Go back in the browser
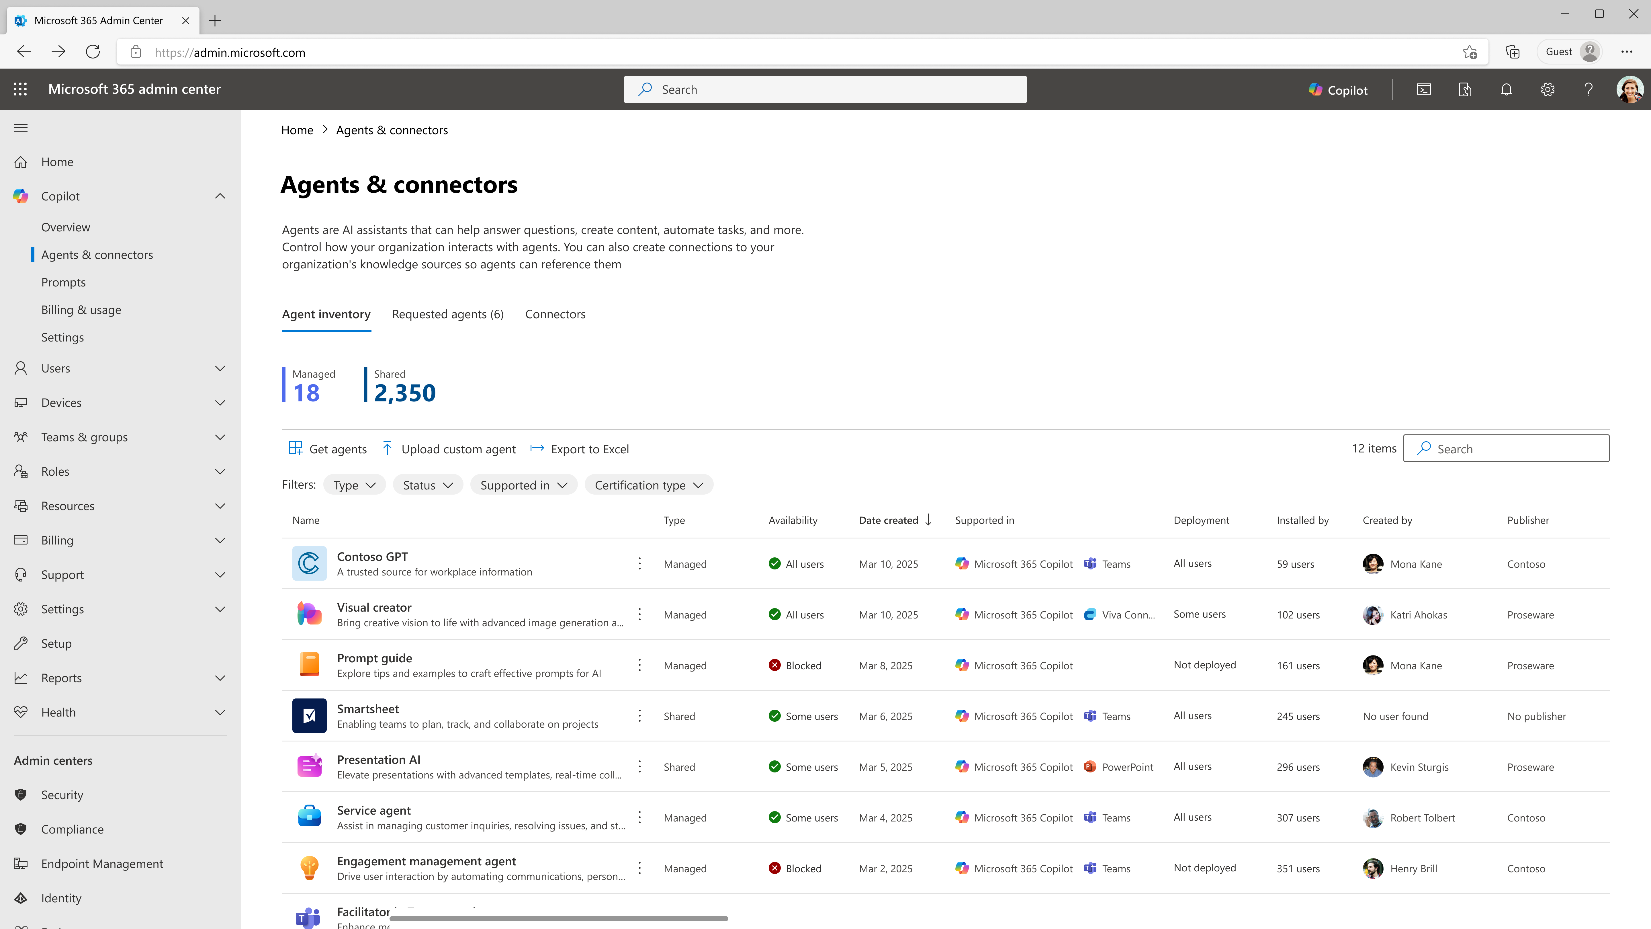This screenshot has width=1651, height=929. tap(24, 52)
